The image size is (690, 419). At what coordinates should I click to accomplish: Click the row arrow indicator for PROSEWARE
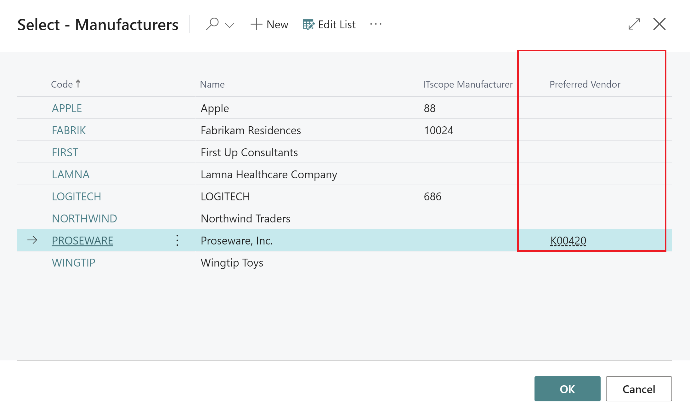click(x=32, y=240)
